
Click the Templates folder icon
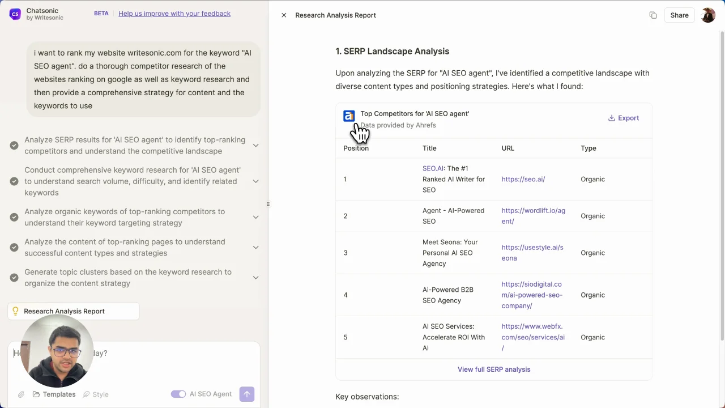point(36,394)
